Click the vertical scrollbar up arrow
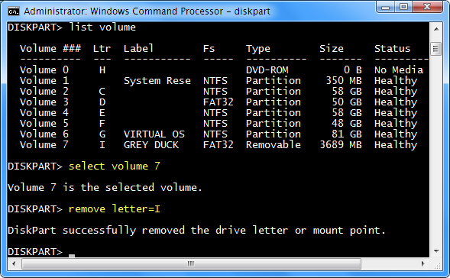Image resolution: width=450 pixels, height=278 pixels. pos(436,29)
